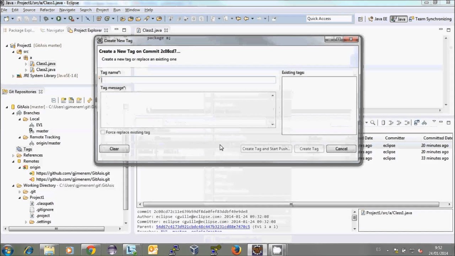Open the Eclipse icon in the taskbar

[x=112, y=250]
